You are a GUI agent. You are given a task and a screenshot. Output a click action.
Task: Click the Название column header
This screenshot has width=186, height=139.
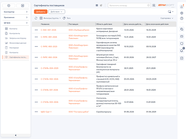tap(45, 24)
